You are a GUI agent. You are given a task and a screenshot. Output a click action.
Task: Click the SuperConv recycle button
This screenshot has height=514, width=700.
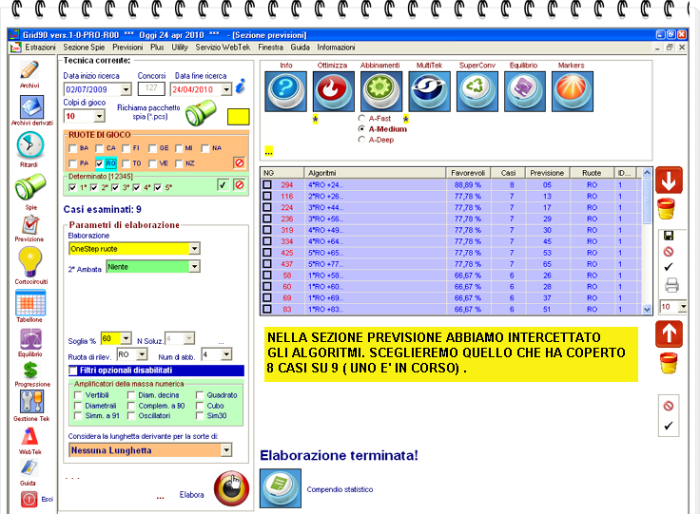(477, 91)
